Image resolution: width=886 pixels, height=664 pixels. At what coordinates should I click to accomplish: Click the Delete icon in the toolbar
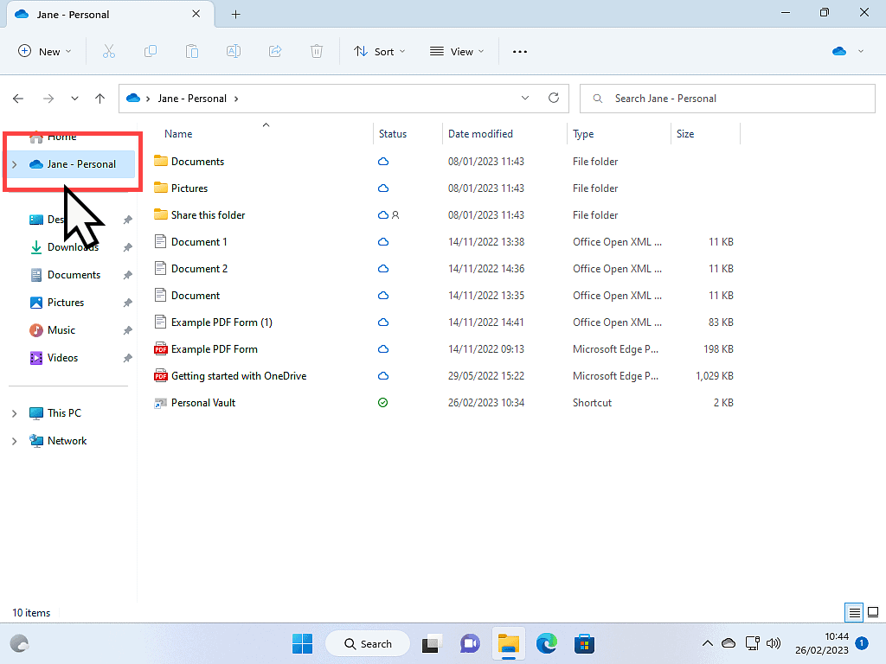(x=317, y=51)
